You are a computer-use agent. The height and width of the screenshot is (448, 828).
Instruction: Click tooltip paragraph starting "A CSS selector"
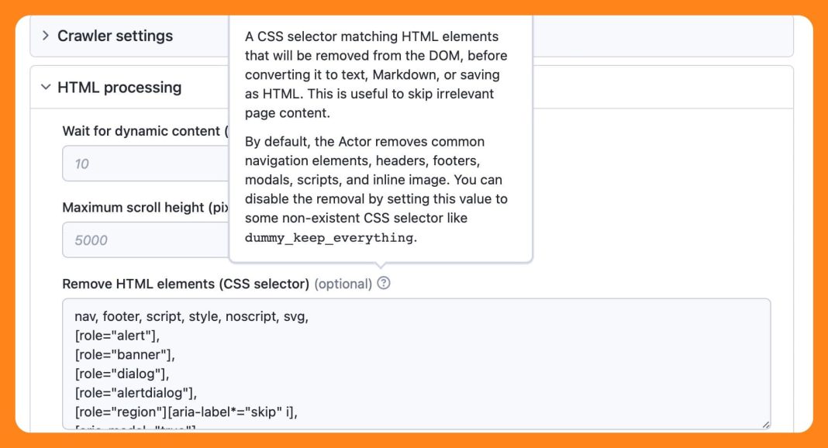(372, 74)
